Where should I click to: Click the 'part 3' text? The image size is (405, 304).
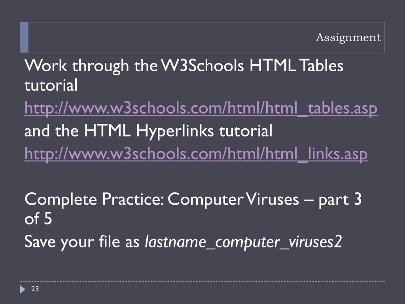[x=340, y=200]
